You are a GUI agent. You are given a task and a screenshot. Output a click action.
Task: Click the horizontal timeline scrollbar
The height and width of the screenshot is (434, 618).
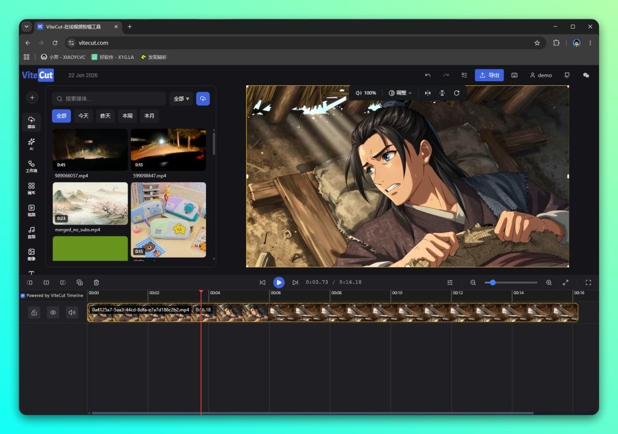point(311,413)
